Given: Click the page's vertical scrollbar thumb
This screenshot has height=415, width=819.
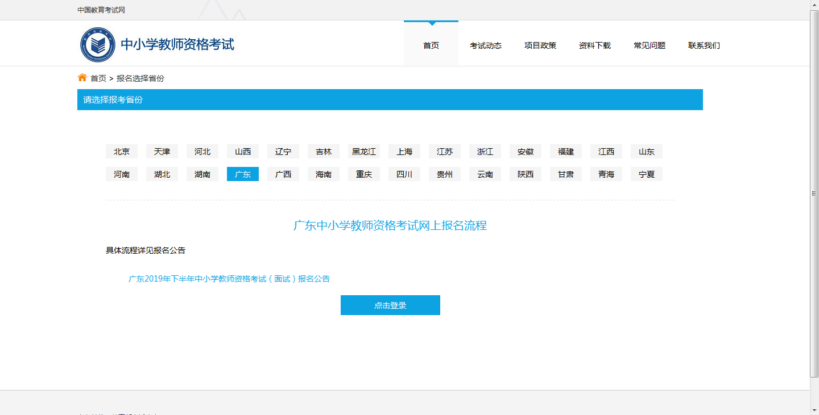Looking at the screenshot, I should point(814,193).
